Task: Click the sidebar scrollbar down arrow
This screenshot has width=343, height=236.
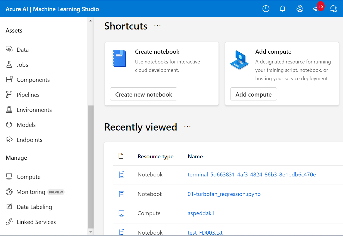Action: pos(90,232)
